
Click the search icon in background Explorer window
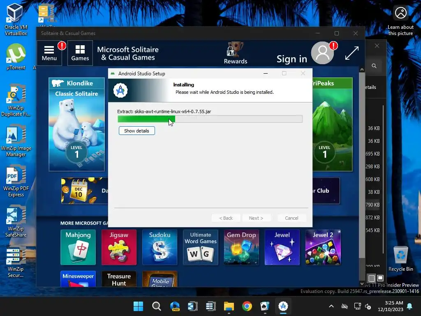pyautogui.click(x=374, y=66)
